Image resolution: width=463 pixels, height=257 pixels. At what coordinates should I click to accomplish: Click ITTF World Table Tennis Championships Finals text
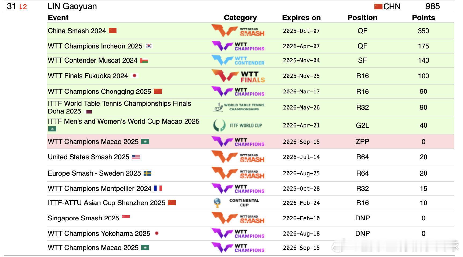pyautogui.click(x=119, y=103)
